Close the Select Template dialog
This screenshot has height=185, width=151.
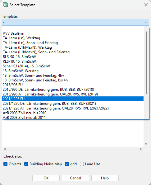(x=146, y=5)
